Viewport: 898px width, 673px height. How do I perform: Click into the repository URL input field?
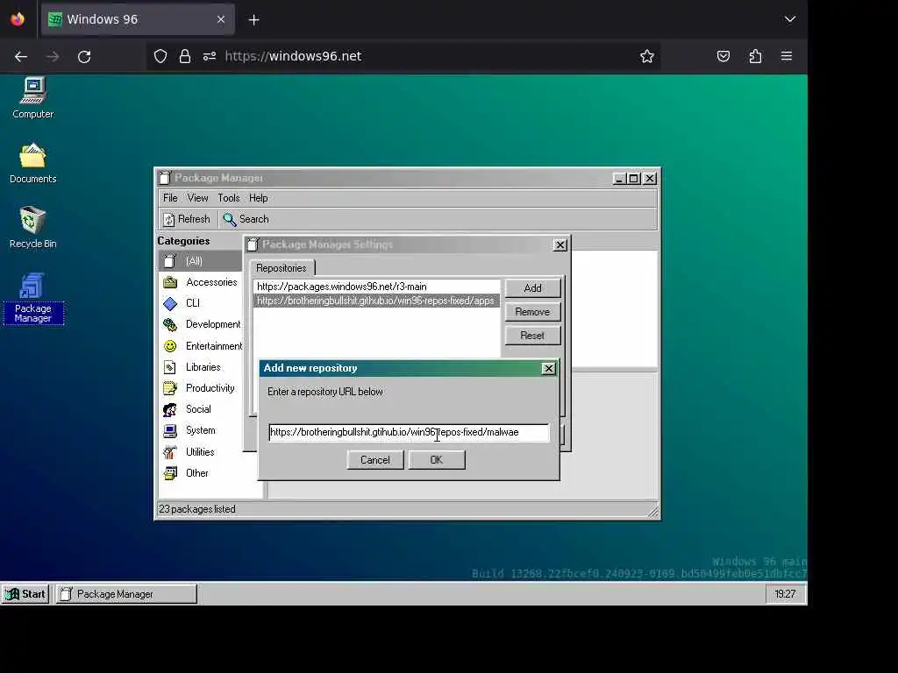point(409,433)
